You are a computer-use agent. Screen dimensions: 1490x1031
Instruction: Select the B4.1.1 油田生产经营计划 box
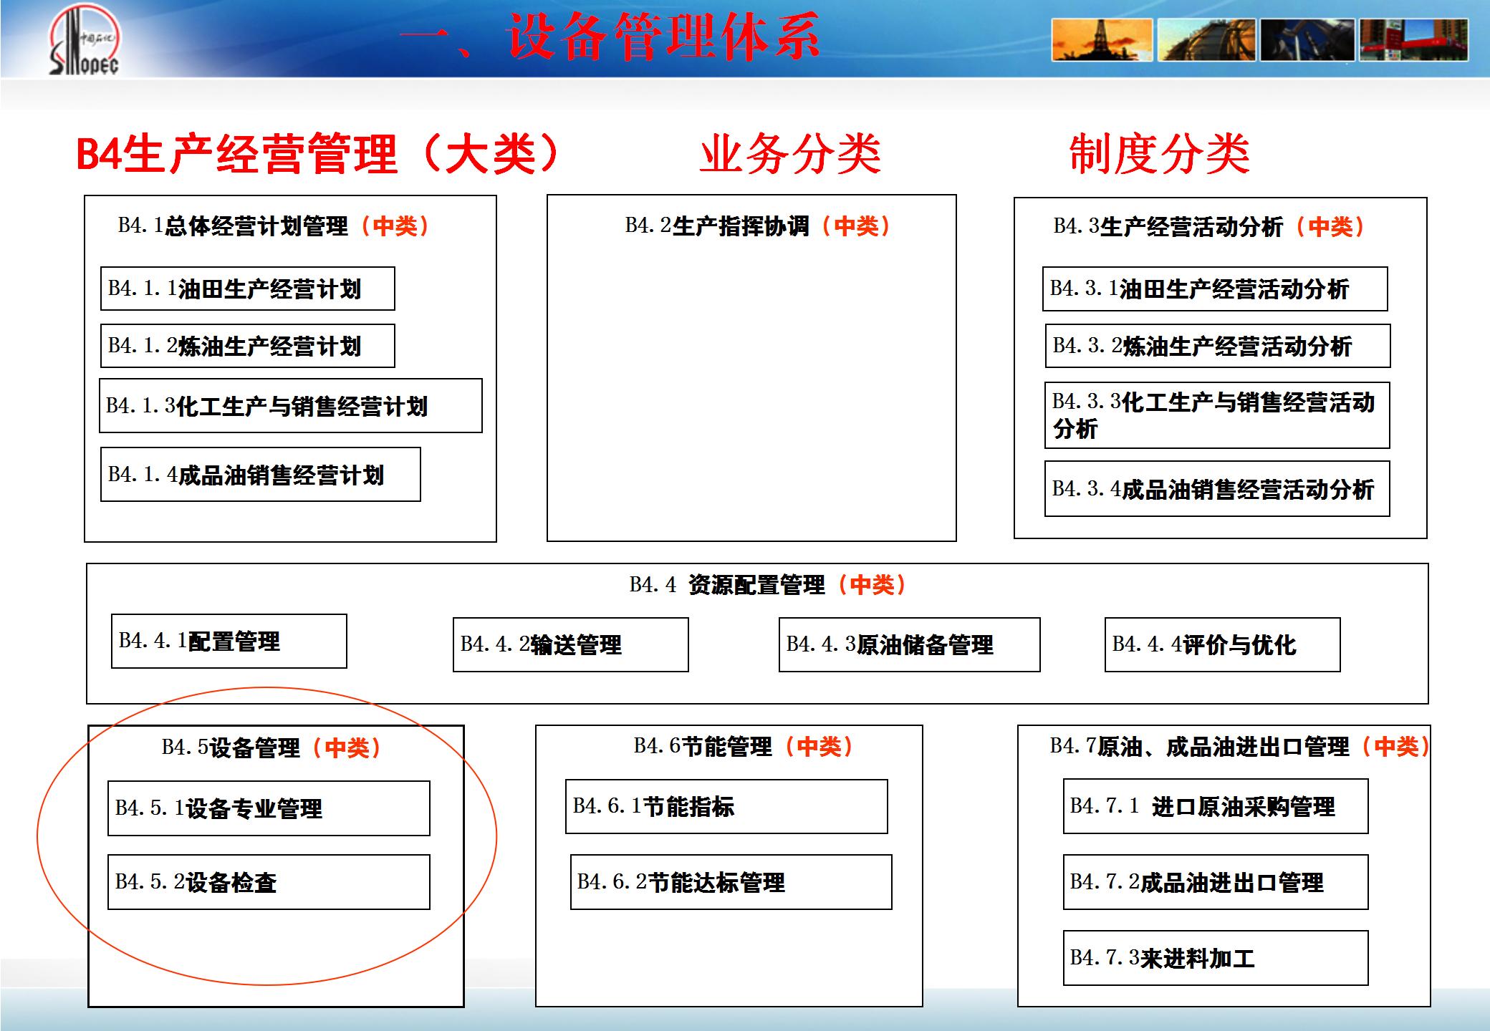(x=247, y=289)
